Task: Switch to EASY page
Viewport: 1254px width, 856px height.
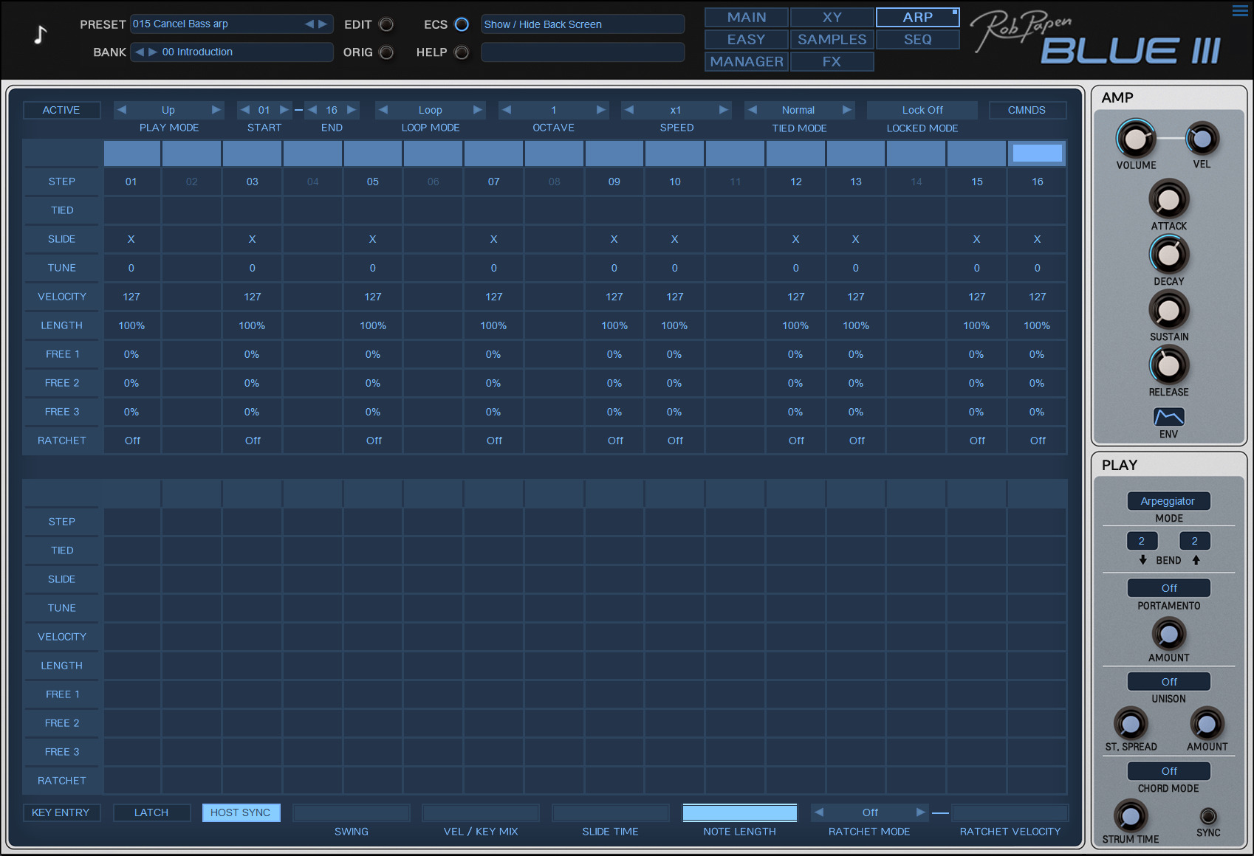Action: point(747,39)
